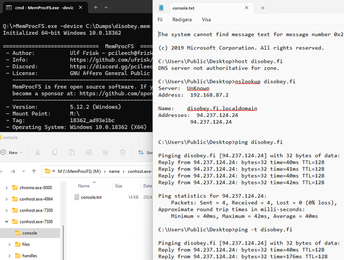
Task: Expand the chrome.exe-8000 folder node
Action: point(7,188)
